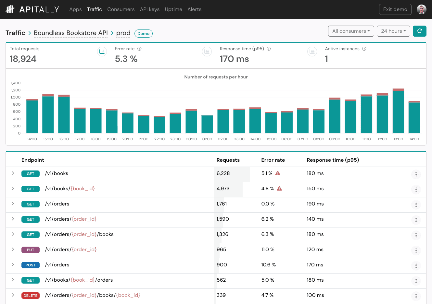
Task: Open the 24 hours time range dropdown
Action: tap(393, 31)
